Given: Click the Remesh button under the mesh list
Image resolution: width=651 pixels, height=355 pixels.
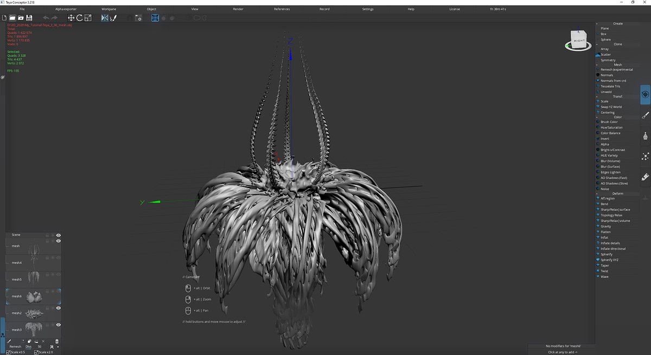Looking at the screenshot, I should pos(15,346).
